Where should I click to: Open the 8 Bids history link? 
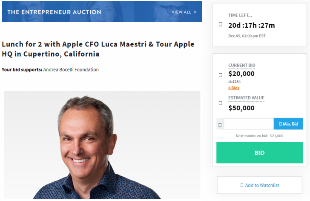(x=234, y=88)
